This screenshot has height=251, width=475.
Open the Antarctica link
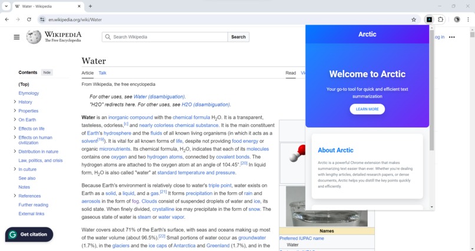[x=184, y=246]
